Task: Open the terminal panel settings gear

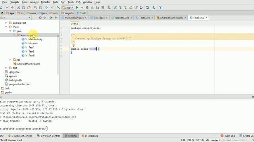Action: [x=253, y=97]
